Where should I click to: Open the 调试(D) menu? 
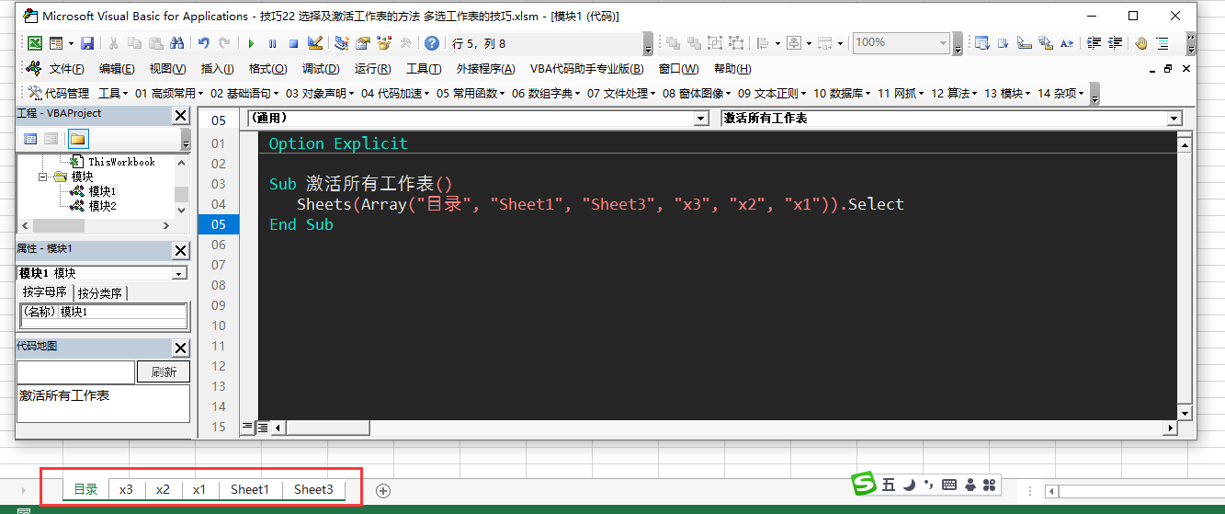click(x=321, y=69)
